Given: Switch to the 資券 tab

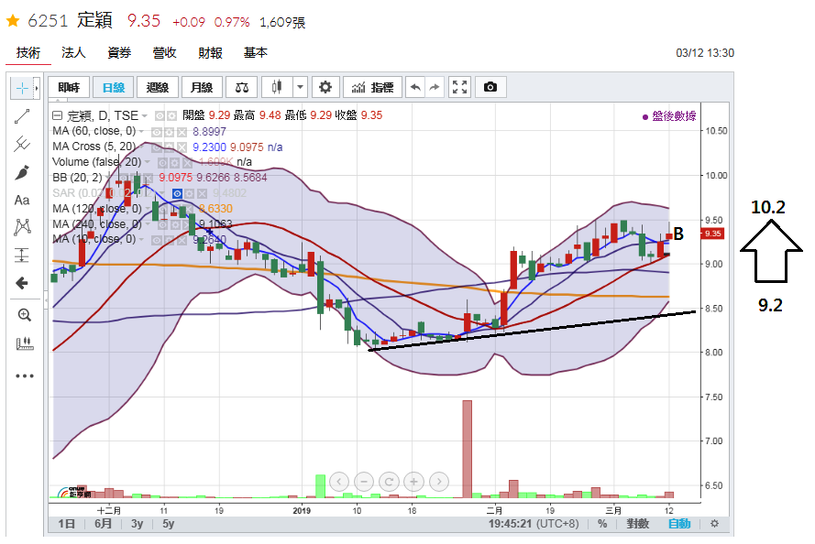Looking at the screenshot, I should click(119, 52).
